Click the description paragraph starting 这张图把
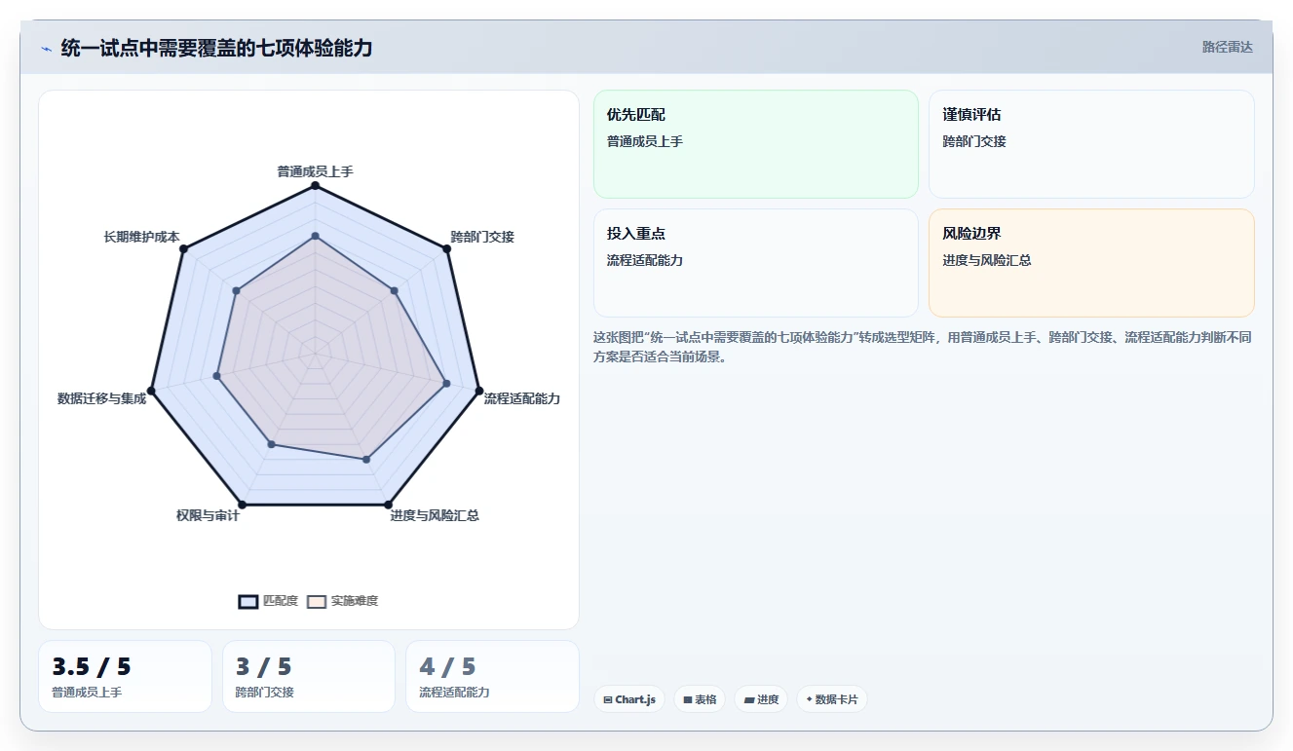Screen dimensions: 1293x751 click(923, 347)
